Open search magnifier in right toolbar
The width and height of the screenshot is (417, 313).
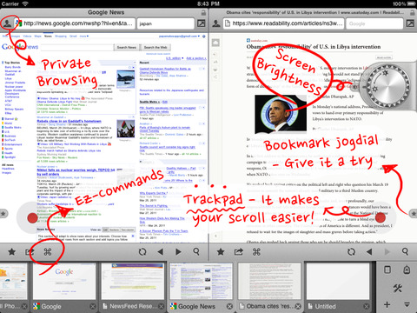click(405, 251)
